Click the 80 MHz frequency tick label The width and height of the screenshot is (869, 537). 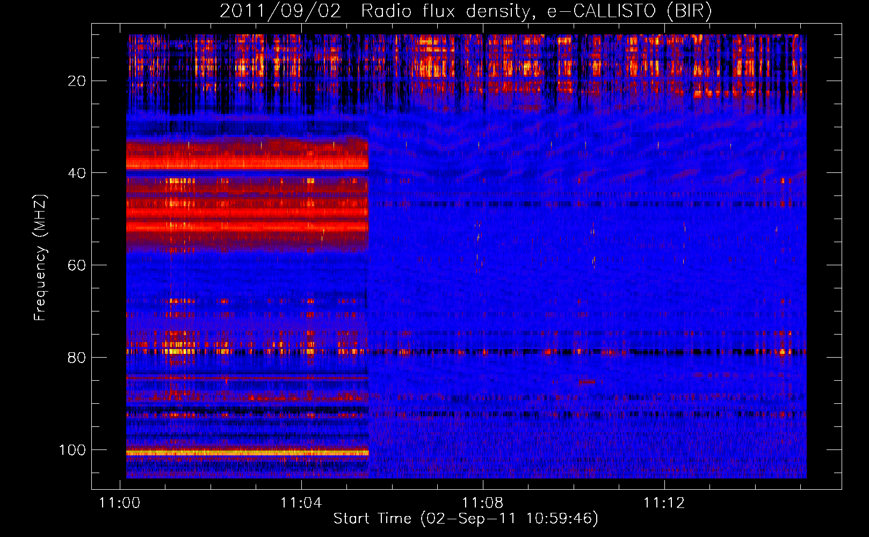77,358
